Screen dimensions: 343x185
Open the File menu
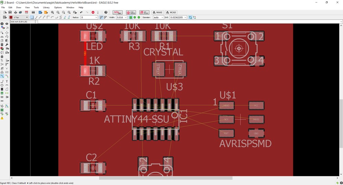click(3, 8)
